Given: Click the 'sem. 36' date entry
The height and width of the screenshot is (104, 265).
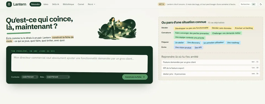Looking at the screenshot, I should tap(255, 74).
